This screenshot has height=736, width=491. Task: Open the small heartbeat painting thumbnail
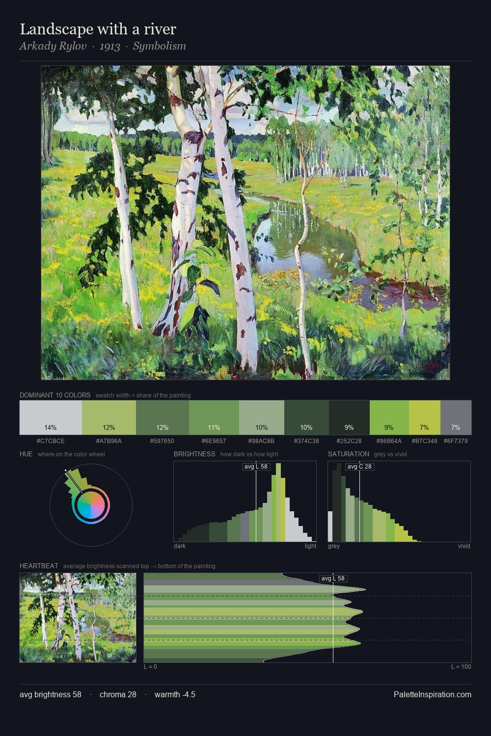point(78,618)
